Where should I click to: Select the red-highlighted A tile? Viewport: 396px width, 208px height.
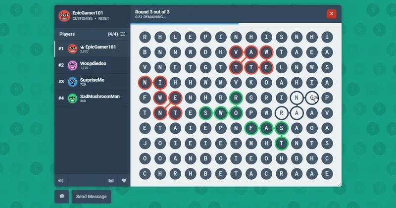[251, 52]
